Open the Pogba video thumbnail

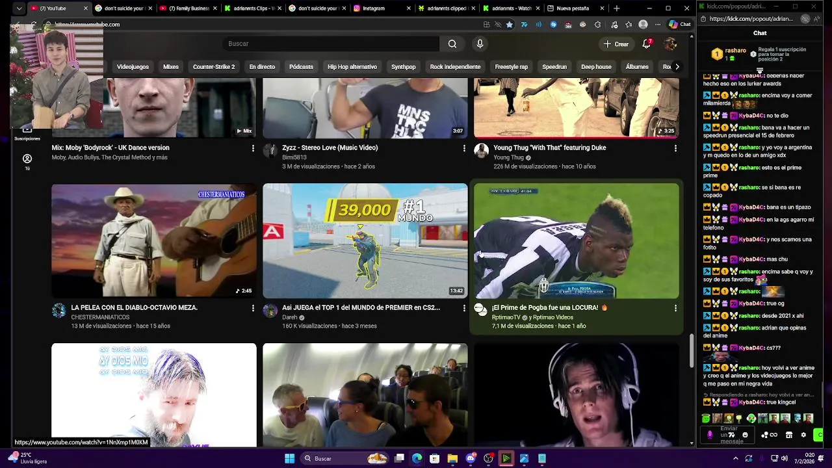click(577, 240)
